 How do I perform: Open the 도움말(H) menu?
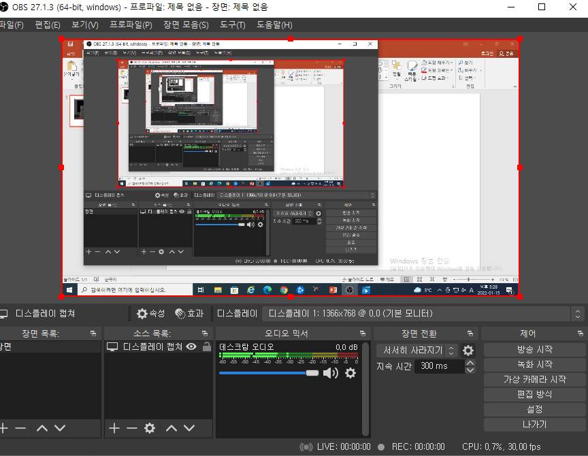click(274, 25)
